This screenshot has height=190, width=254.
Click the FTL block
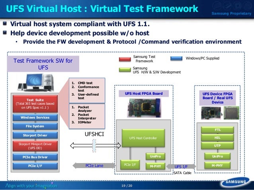pyautogui.click(x=217, y=130)
